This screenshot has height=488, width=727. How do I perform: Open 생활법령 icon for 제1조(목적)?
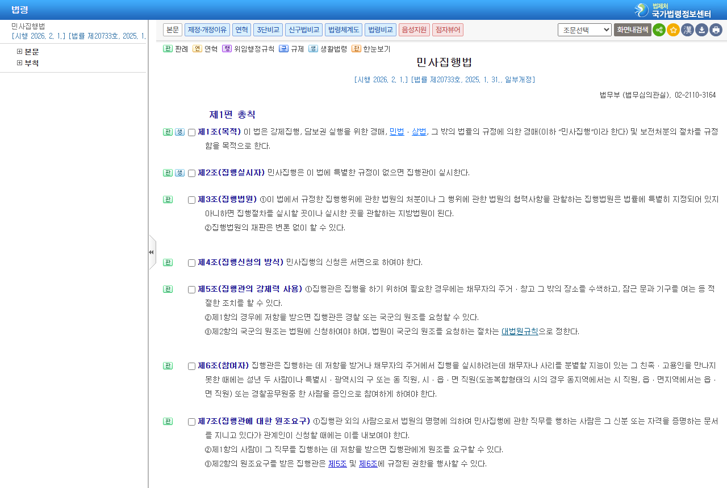pos(179,132)
